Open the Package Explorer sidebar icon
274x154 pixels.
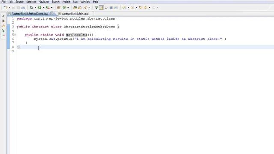pyautogui.click(x=3, y=26)
